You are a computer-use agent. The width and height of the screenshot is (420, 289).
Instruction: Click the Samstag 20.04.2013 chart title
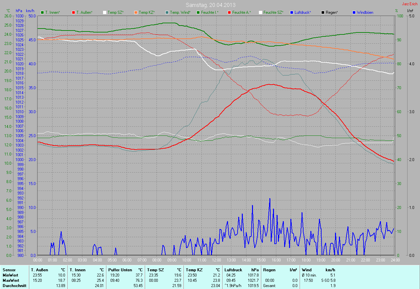[x=210, y=5]
